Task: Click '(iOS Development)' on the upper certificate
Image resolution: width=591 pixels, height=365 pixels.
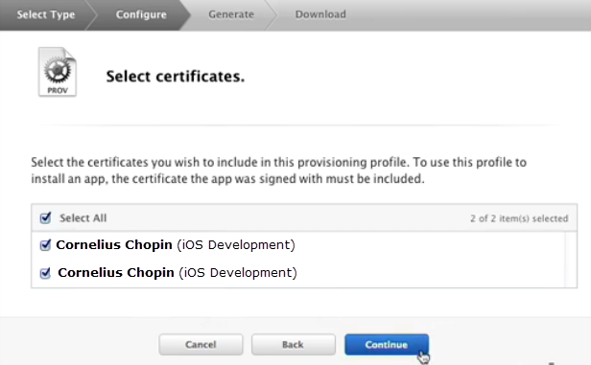Action: (236, 245)
